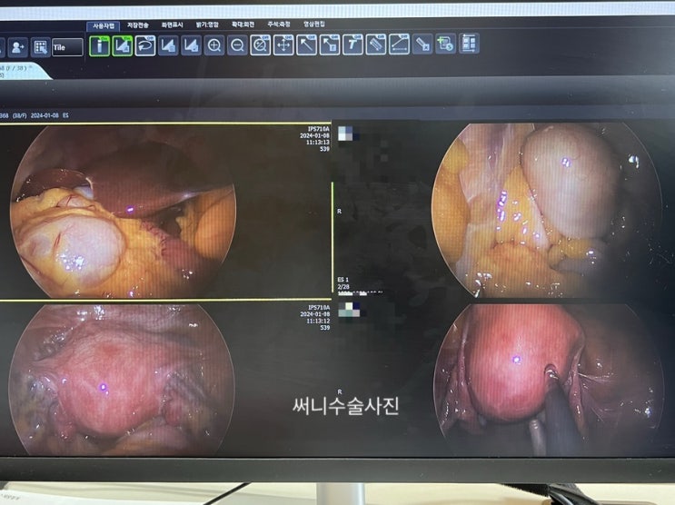The height and width of the screenshot is (505, 675).
Task: Click the patient user arrow icon
Action: [17, 47]
